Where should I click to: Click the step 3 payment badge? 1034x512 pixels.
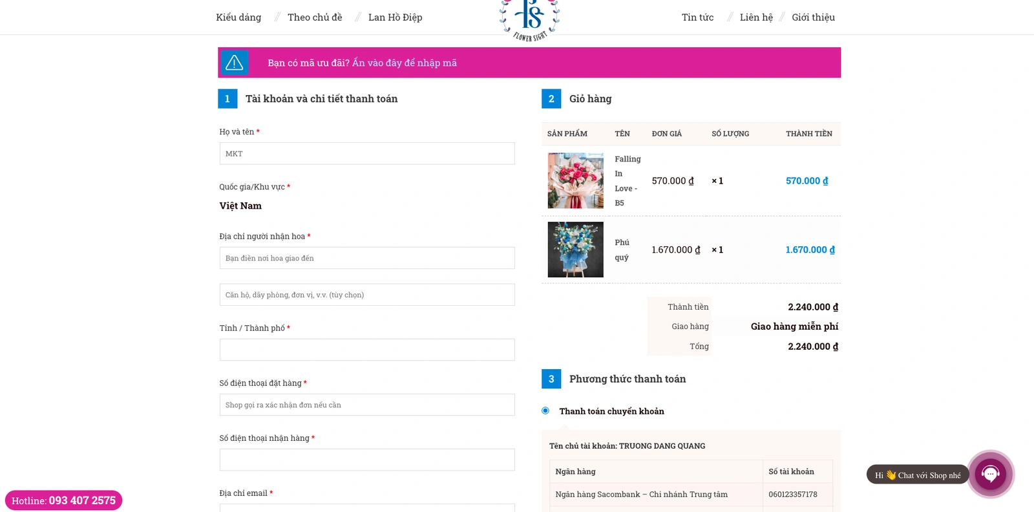coord(551,379)
